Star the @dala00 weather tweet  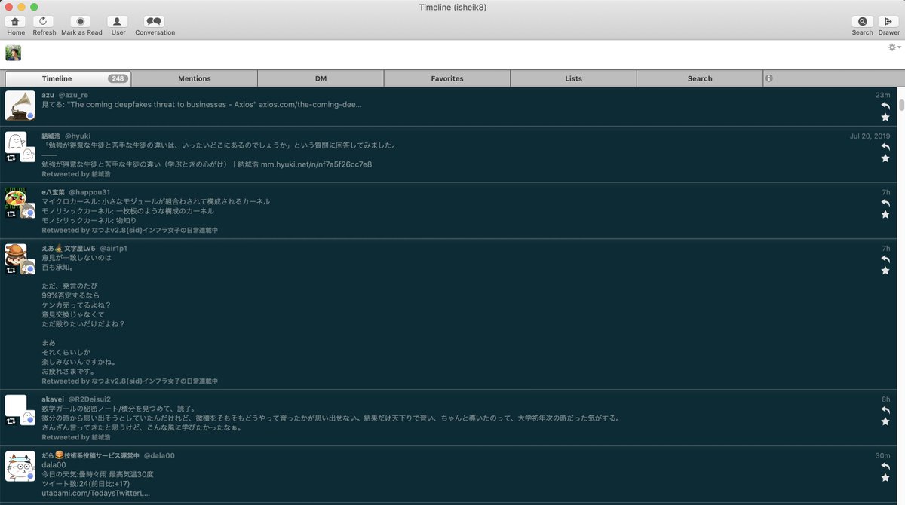(885, 478)
